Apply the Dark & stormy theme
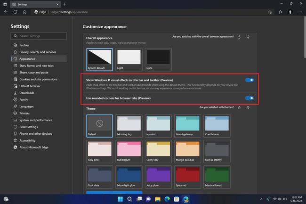306x204 pixels. [x=217, y=152]
